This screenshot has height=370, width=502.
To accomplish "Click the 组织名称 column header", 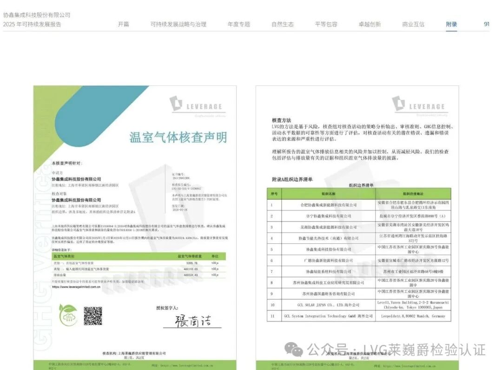I will point(329,194).
